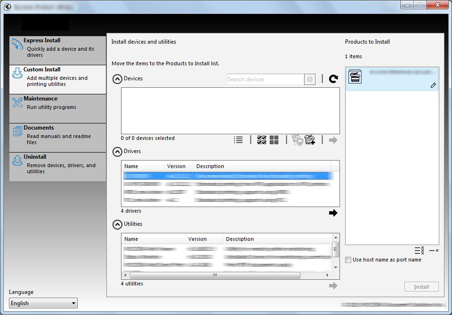Viewport: 452px width, 315px height.
Task: Sort drivers by Version column
Action: click(179, 166)
